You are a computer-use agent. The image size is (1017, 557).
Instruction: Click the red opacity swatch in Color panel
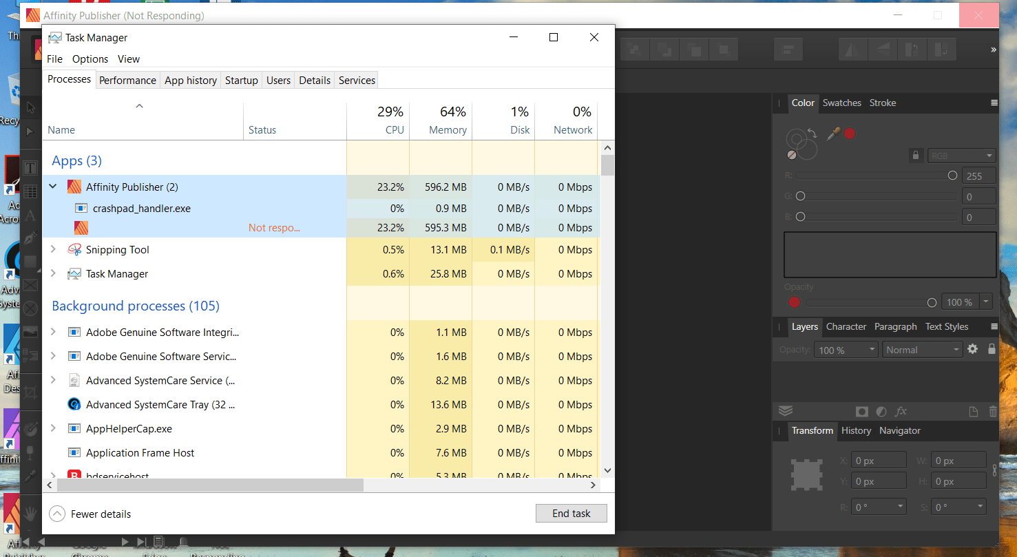coord(794,302)
